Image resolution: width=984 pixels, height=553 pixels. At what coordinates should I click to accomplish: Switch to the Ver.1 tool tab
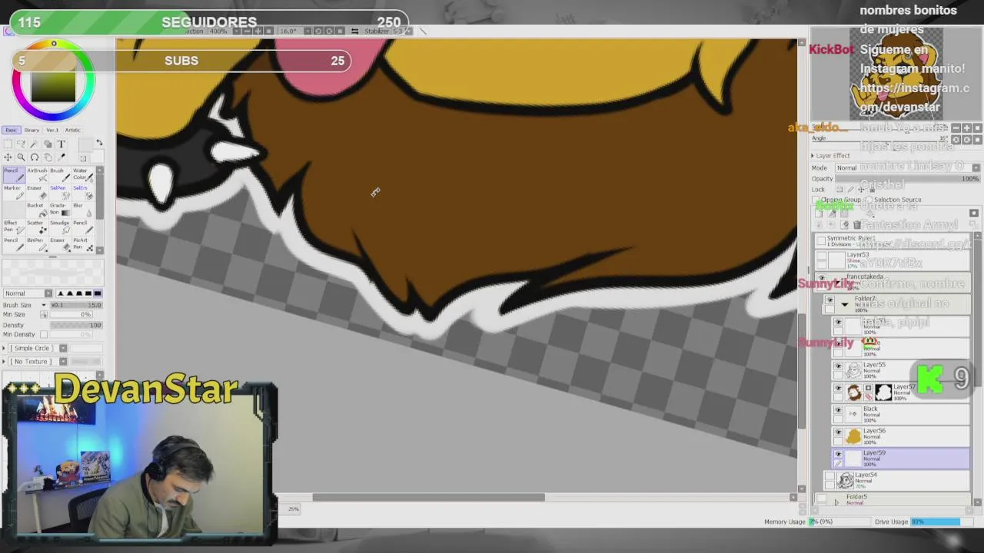tap(52, 130)
